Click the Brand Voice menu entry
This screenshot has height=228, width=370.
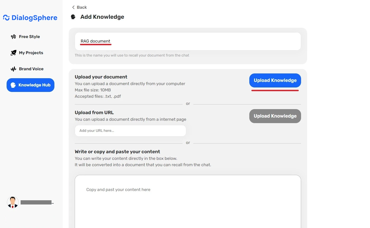click(31, 69)
